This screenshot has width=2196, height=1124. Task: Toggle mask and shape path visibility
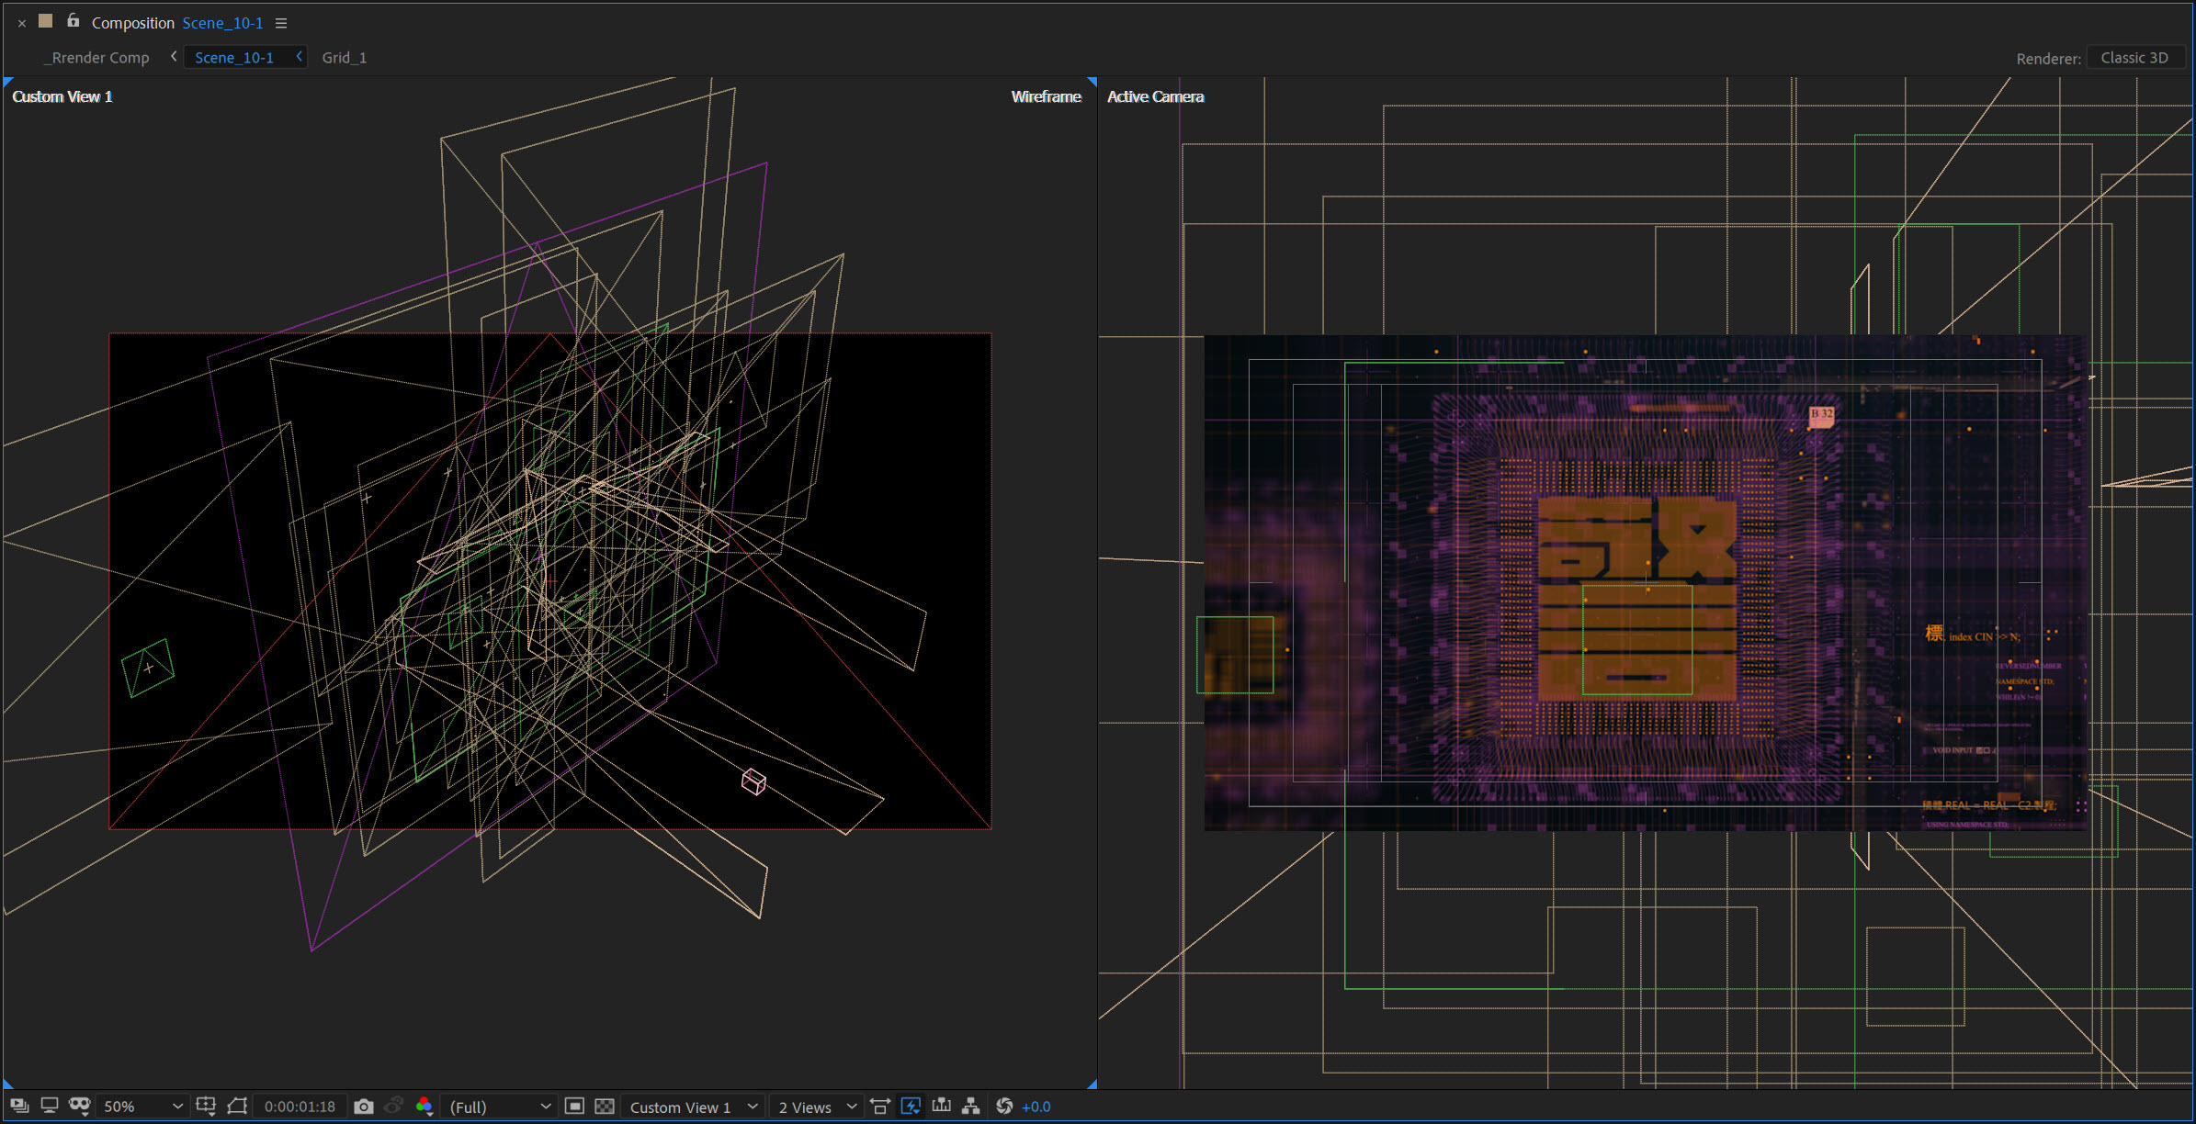coord(237,1107)
